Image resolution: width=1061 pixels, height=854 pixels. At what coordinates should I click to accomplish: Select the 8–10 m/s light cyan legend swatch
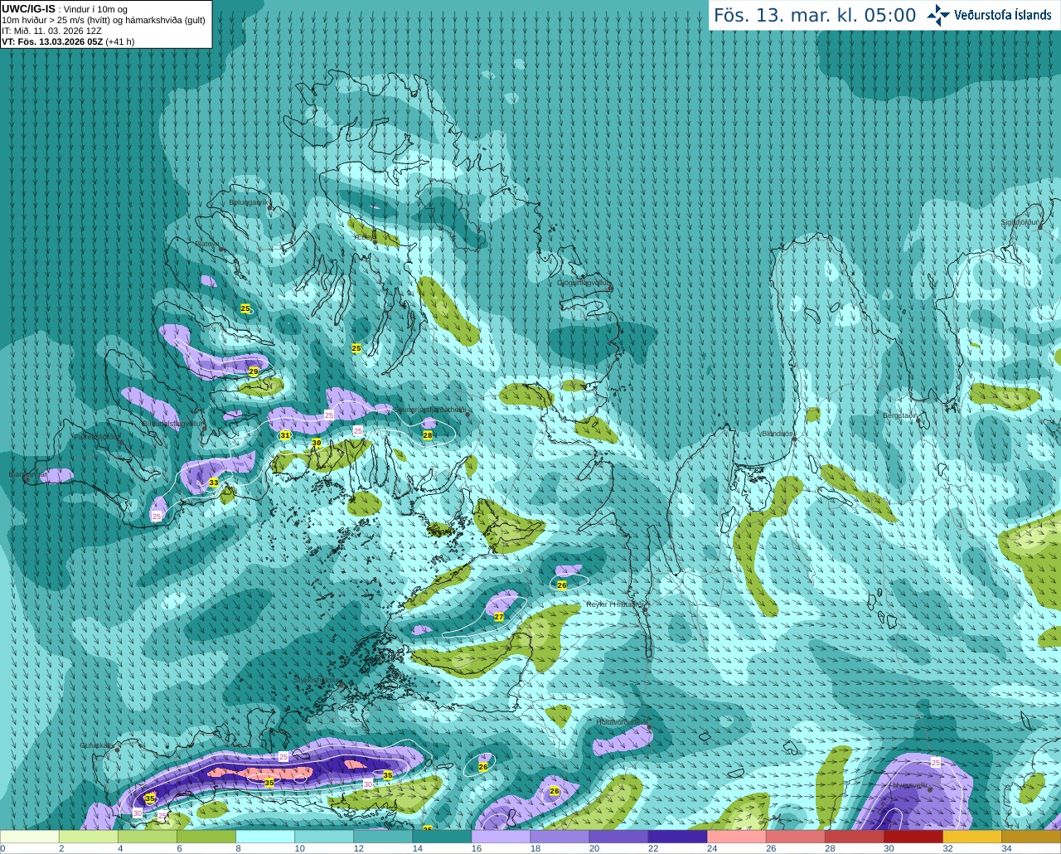265,837
